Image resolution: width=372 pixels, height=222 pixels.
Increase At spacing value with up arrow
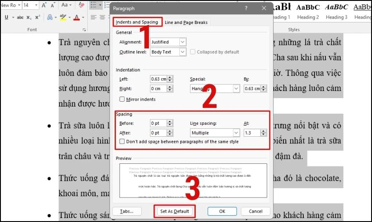[263, 131]
